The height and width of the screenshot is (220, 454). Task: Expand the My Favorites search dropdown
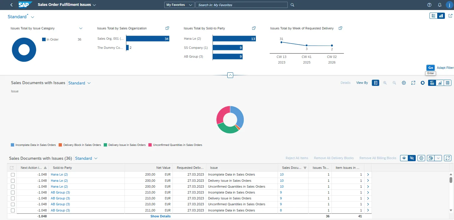pos(179,5)
